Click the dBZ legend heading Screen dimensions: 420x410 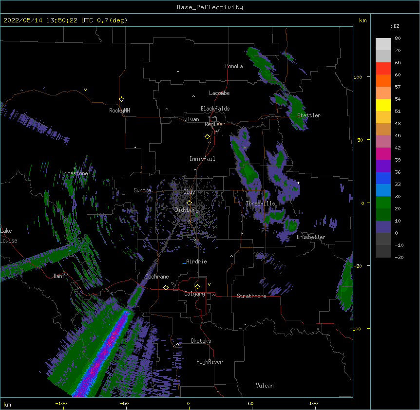395,26
